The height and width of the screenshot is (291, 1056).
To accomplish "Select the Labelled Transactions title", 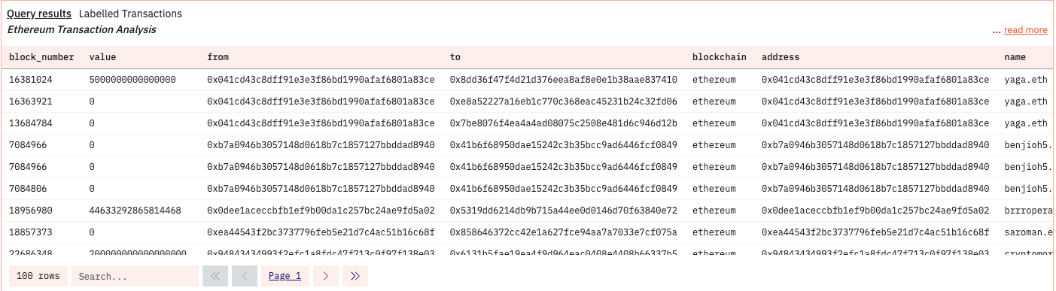I will [x=130, y=14].
